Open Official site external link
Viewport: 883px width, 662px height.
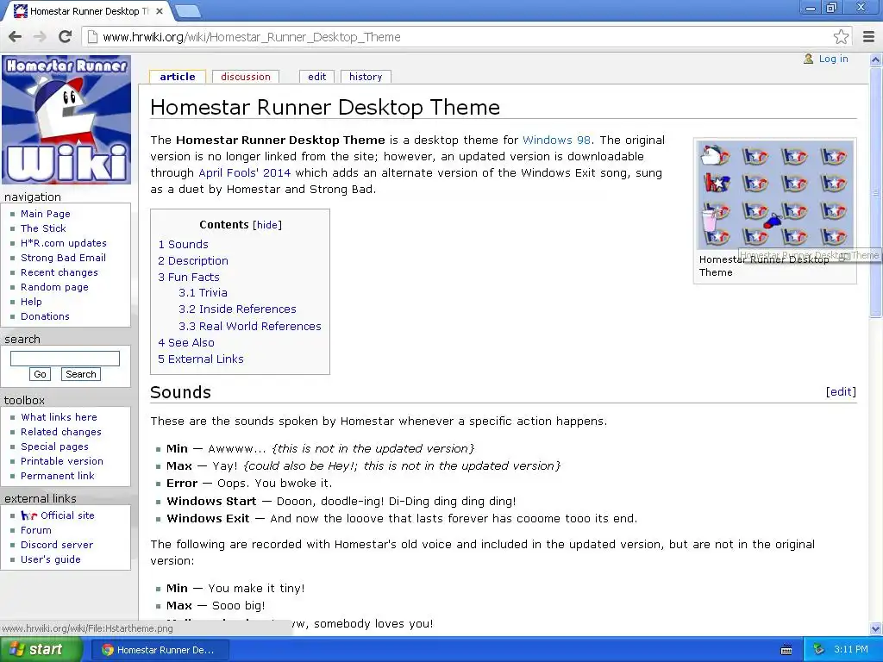point(67,515)
